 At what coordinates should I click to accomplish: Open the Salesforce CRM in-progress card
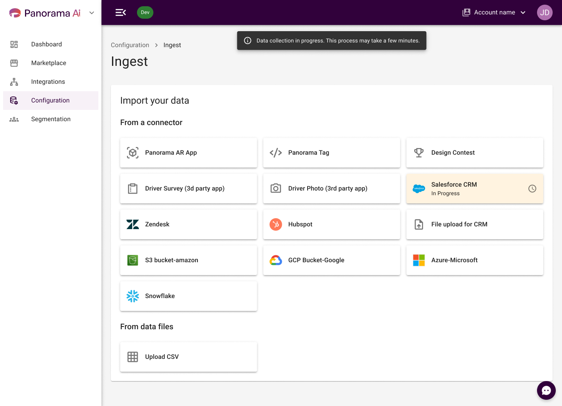[x=475, y=189]
